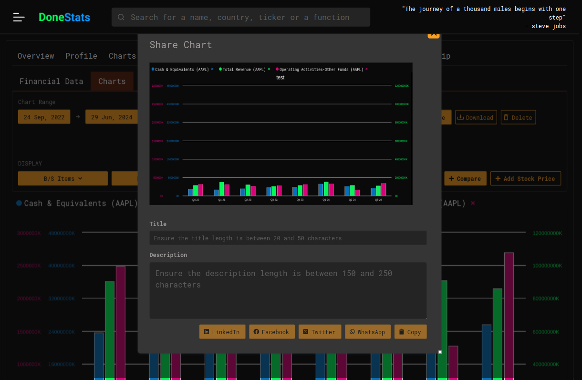Post chart to Twitter

pos(319,332)
